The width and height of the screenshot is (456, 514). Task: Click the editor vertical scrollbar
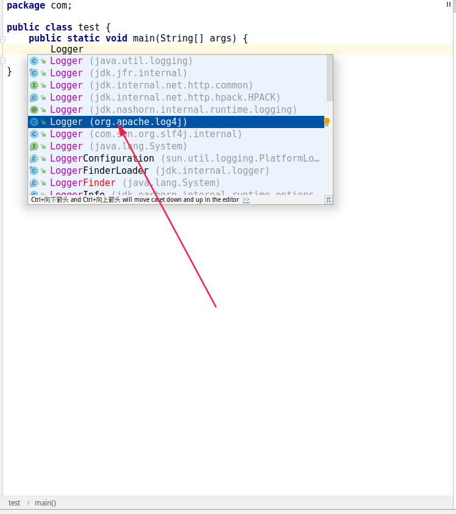coord(454,7)
